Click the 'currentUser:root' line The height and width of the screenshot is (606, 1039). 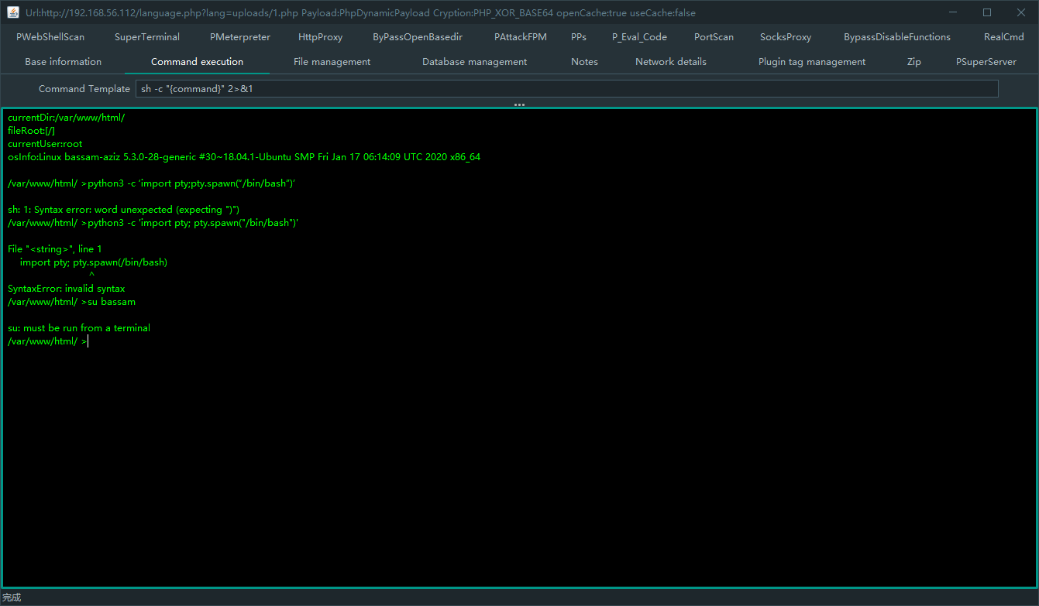(45, 144)
